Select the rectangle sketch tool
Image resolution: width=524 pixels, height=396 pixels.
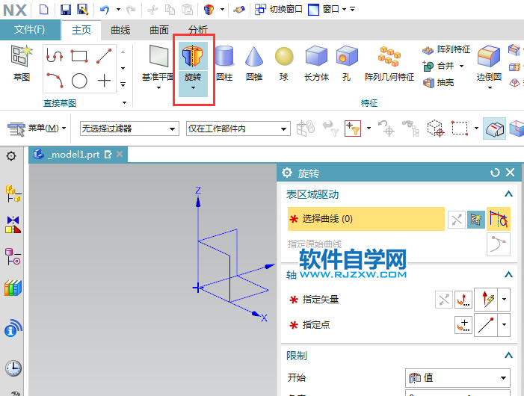[x=79, y=55]
